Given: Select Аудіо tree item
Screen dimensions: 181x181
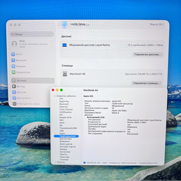Looking at the screenshot, I should (62, 133).
